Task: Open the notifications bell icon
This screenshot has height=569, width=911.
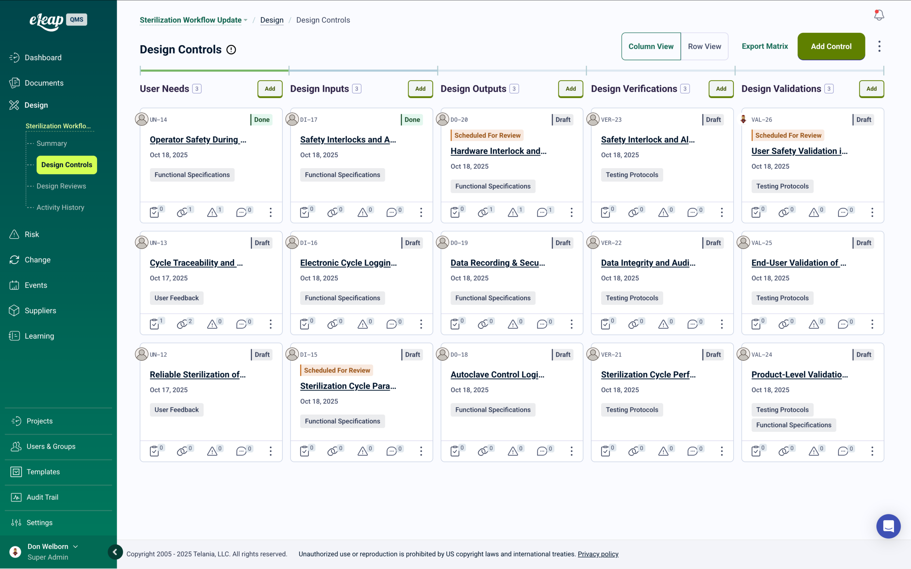Action: (879, 15)
